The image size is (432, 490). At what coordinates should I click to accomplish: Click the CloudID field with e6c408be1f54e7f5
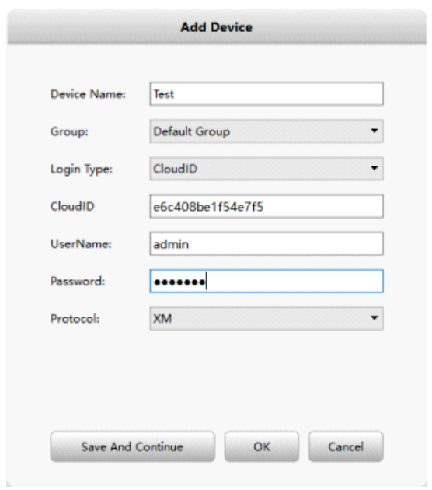point(267,206)
